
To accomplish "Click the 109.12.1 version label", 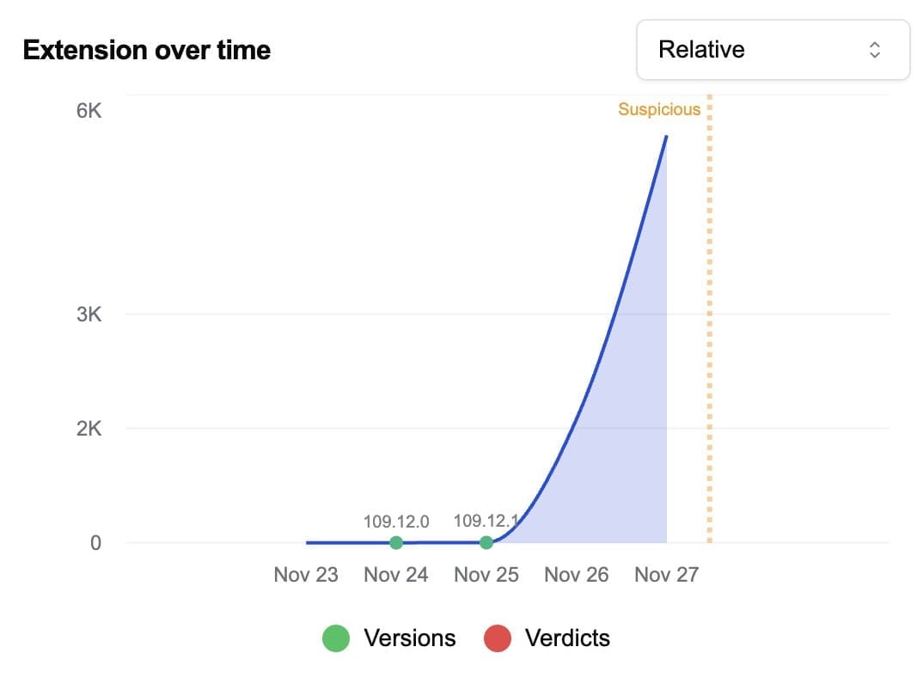I will (x=486, y=521).
